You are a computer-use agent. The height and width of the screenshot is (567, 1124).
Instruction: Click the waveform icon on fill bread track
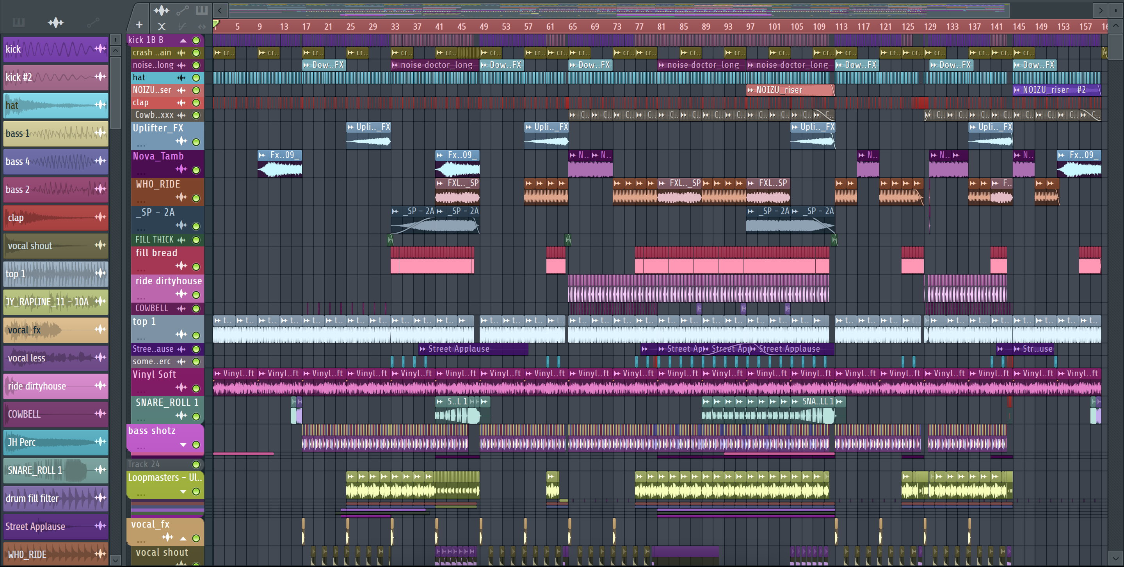181,266
